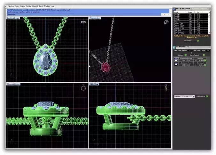216x155 pixels.
Task: Click Diamond Pear size 6.75 X 4.50
Action: click(186, 65)
